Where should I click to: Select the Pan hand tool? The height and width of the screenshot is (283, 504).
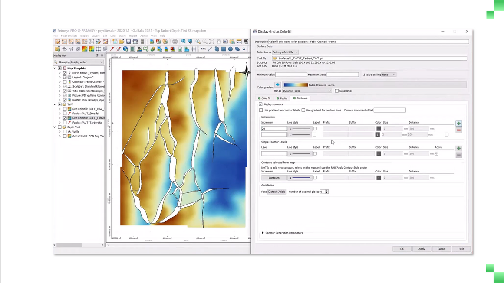point(218,42)
